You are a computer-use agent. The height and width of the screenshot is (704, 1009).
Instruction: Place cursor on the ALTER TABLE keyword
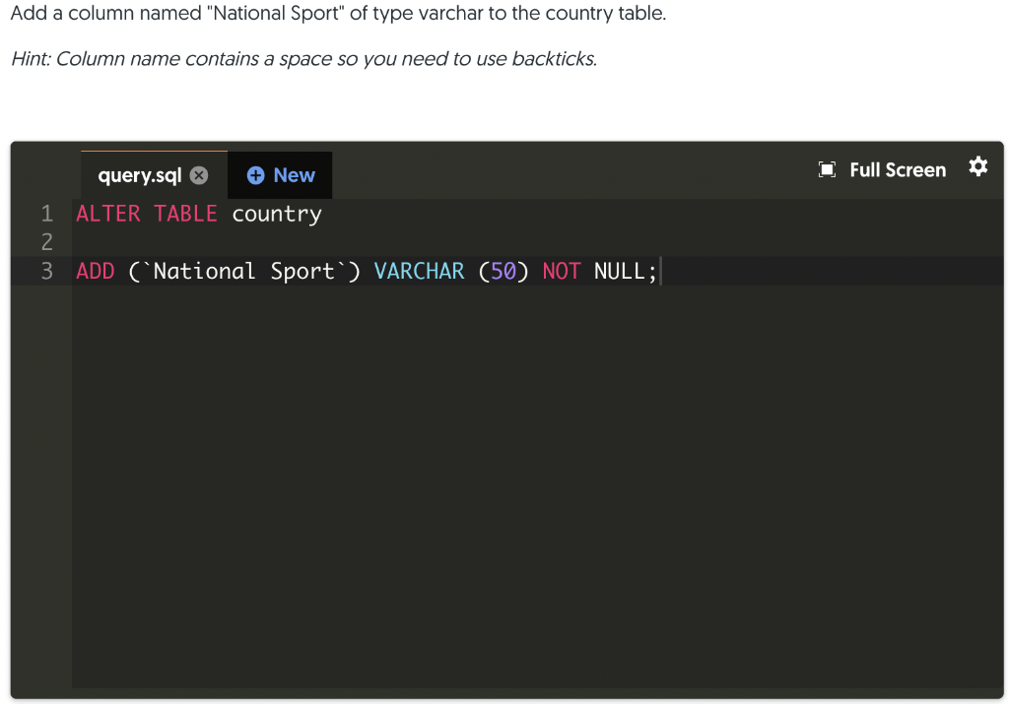pos(146,213)
